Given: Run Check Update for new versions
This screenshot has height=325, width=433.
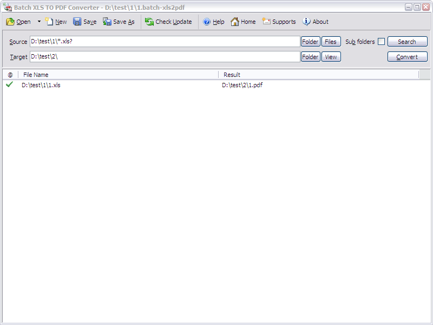Looking at the screenshot, I should tap(169, 22).
